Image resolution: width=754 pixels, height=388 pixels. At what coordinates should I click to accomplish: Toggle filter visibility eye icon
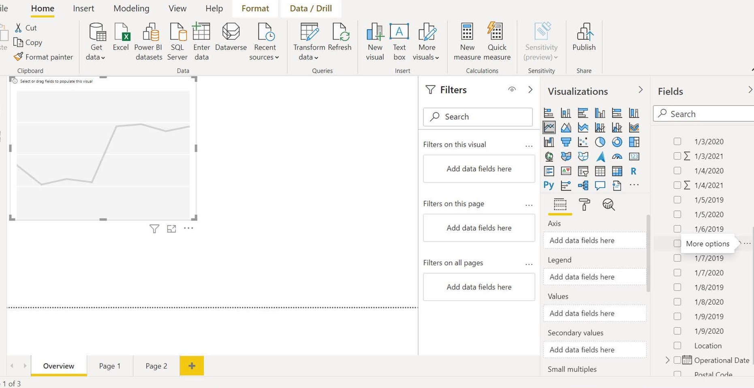(512, 89)
